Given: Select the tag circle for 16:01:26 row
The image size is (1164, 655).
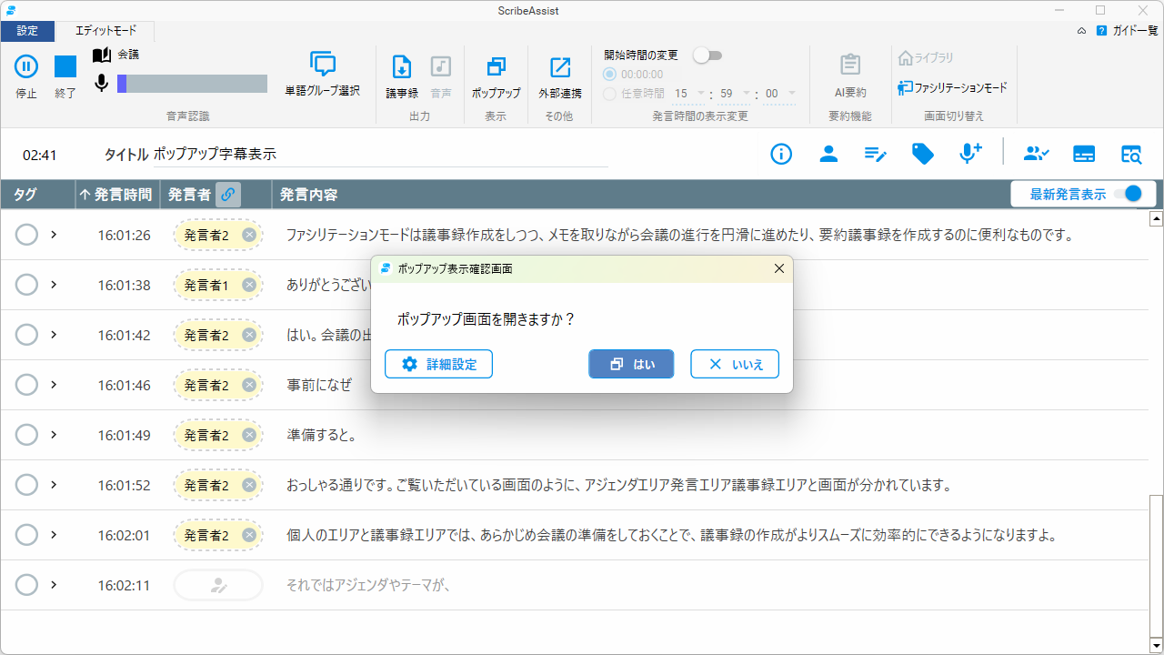Looking at the screenshot, I should [27, 235].
